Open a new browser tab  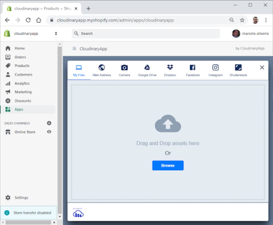pyautogui.click(x=88, y=8)
